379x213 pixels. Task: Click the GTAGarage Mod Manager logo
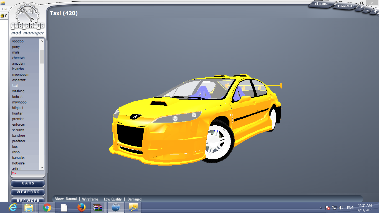[x=27, y=20]
